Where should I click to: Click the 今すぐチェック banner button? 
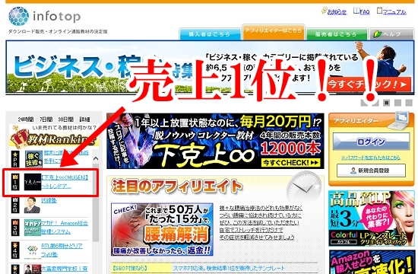(369, 84)
